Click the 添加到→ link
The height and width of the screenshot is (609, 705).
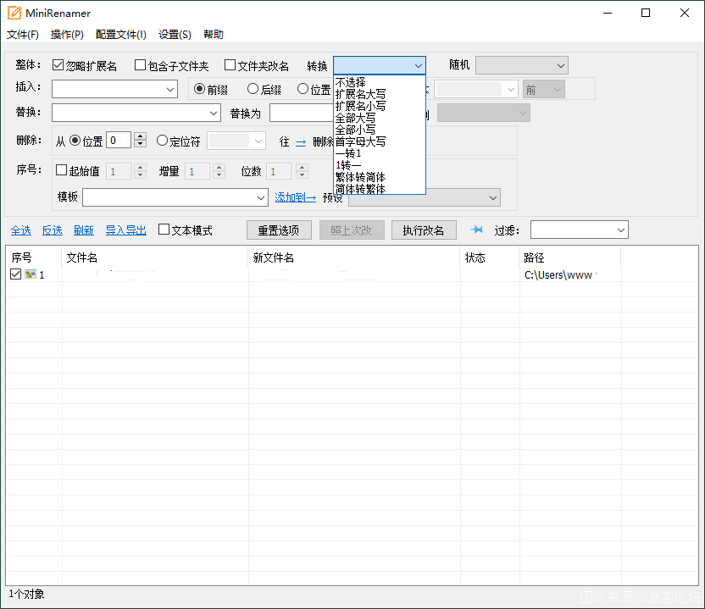point(296,197)
